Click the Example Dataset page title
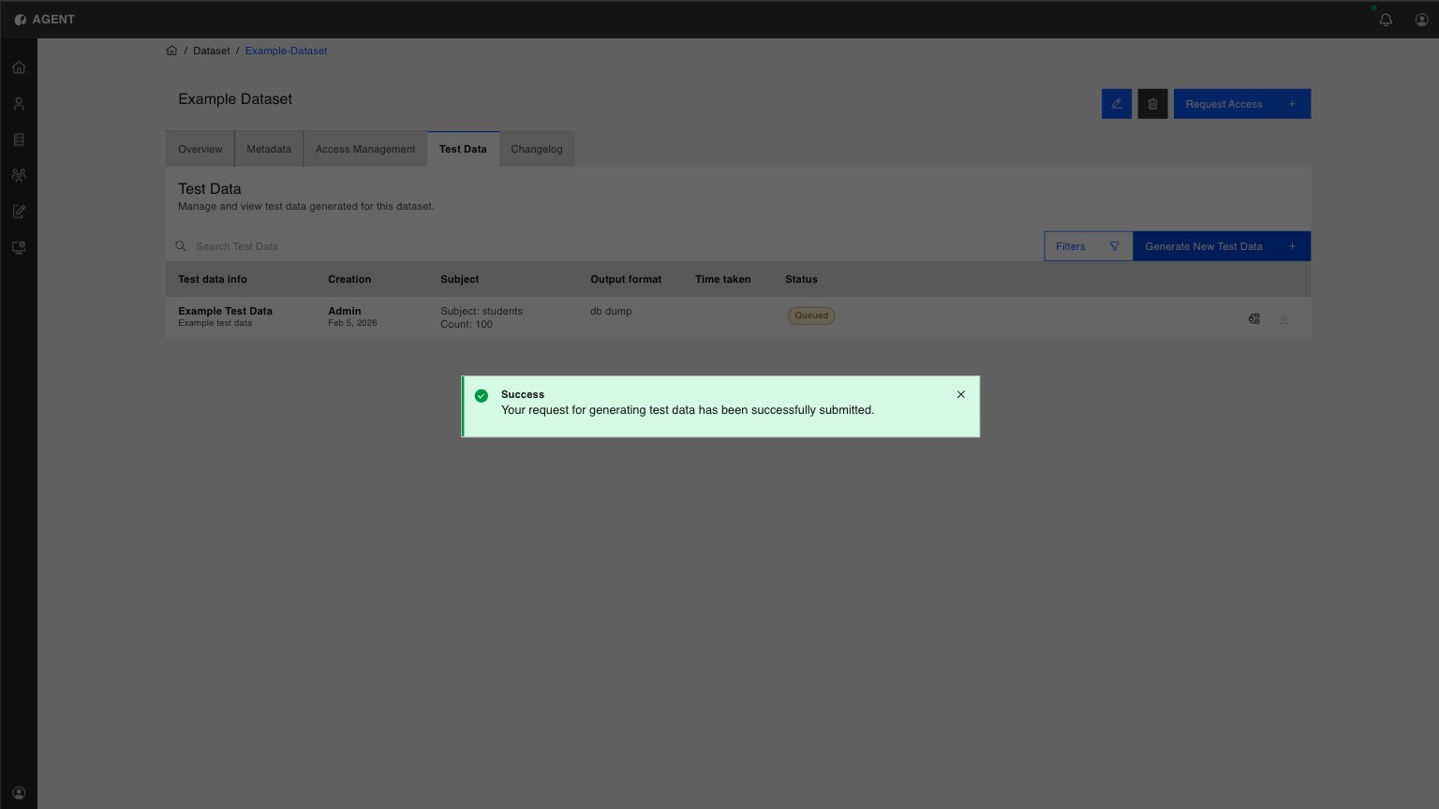The width and height of the screenshot is (1439, 809). (235, 99)
